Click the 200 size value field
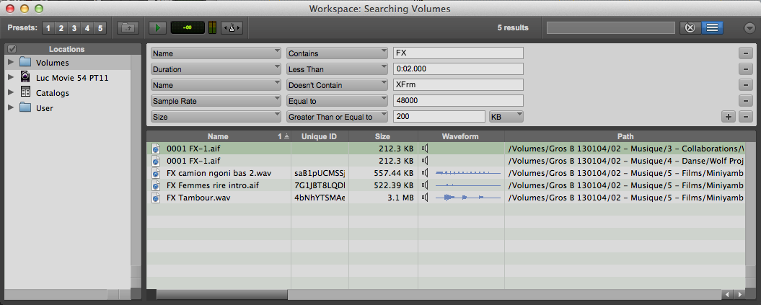761x305 pixels. pos(439,116)
